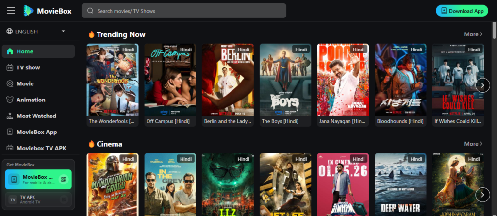
Task: Click the TV APK Android TV icon
Action: point(13,199)
